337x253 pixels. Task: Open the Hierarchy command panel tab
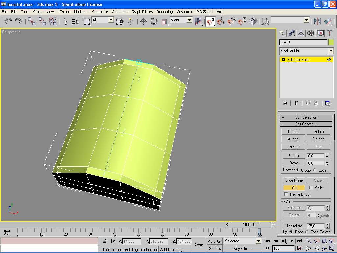301,33
